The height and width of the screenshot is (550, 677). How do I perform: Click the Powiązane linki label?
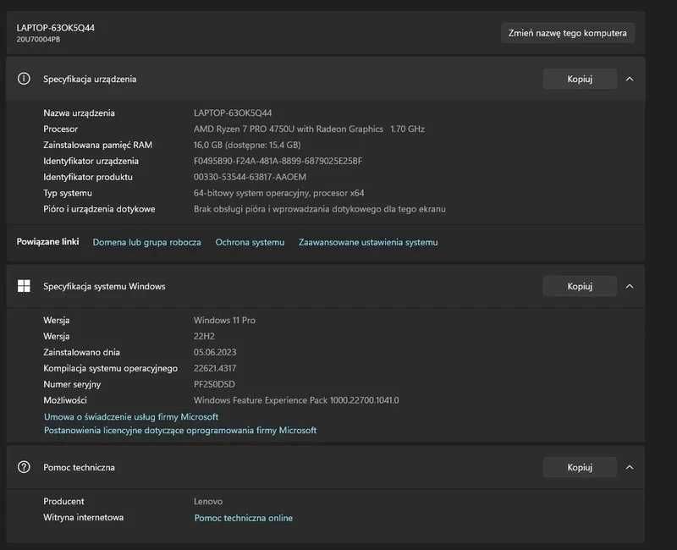47,242
